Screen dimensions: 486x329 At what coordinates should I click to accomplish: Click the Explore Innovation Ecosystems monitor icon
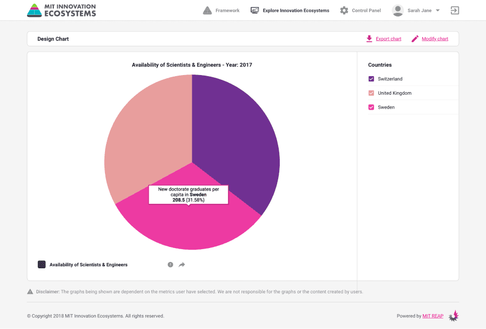255,11
